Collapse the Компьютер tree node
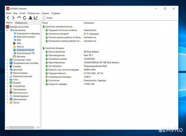Image resolution: width=186 pixels, height=136 pixels. click(7, 30)
